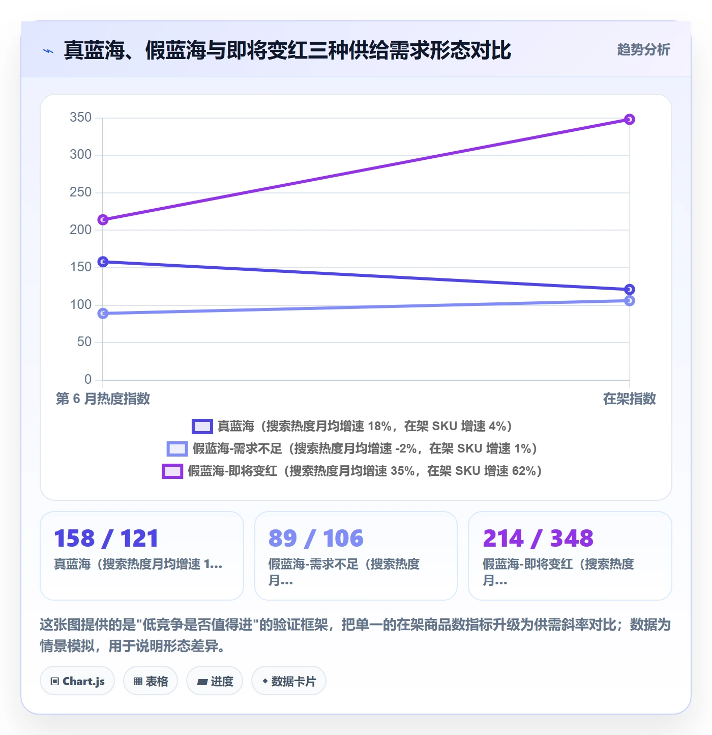Hide the 假蓝海-需求不足 series via its legend text
The image size is (712, 735).
[365, 448]
